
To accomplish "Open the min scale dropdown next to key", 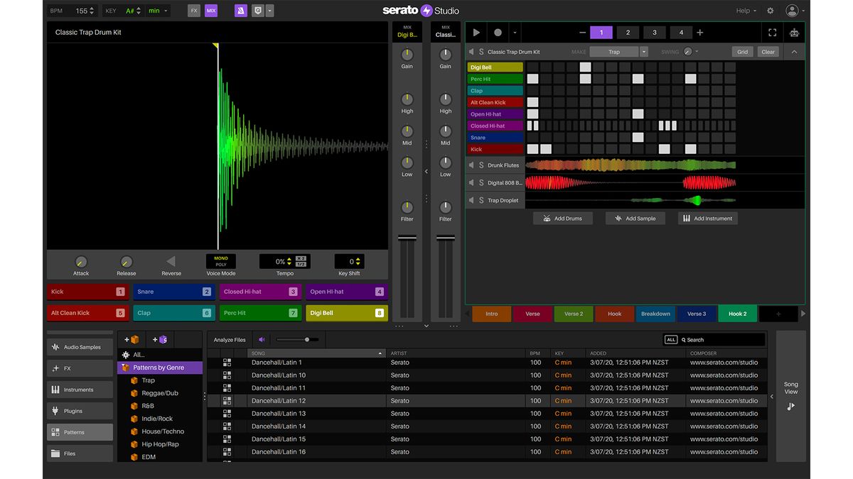I will click(156, 10).
